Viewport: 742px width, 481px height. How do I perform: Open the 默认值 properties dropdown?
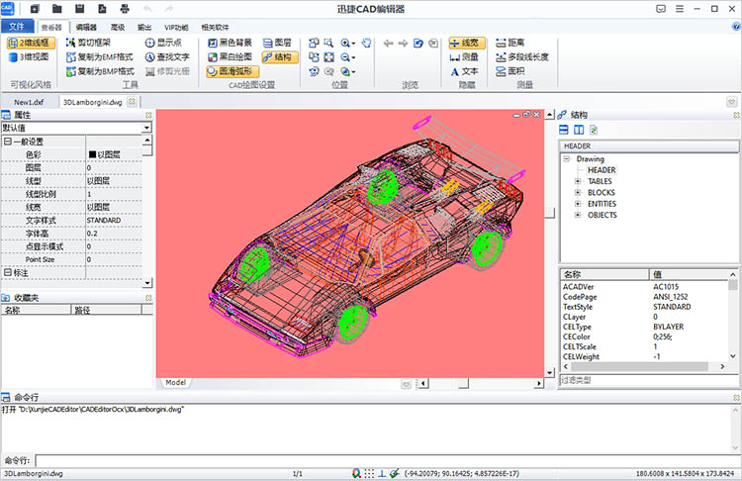point(146,128)
